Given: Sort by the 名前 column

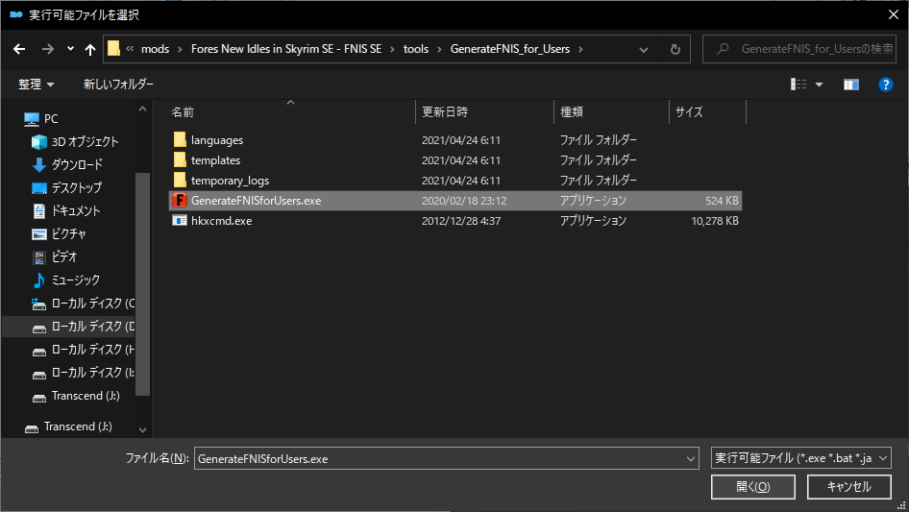Looking at the screenshot, I should (x=183, y=111).
